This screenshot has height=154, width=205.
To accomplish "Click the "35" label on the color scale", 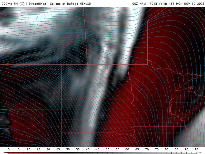I will [x=78, y=149].
